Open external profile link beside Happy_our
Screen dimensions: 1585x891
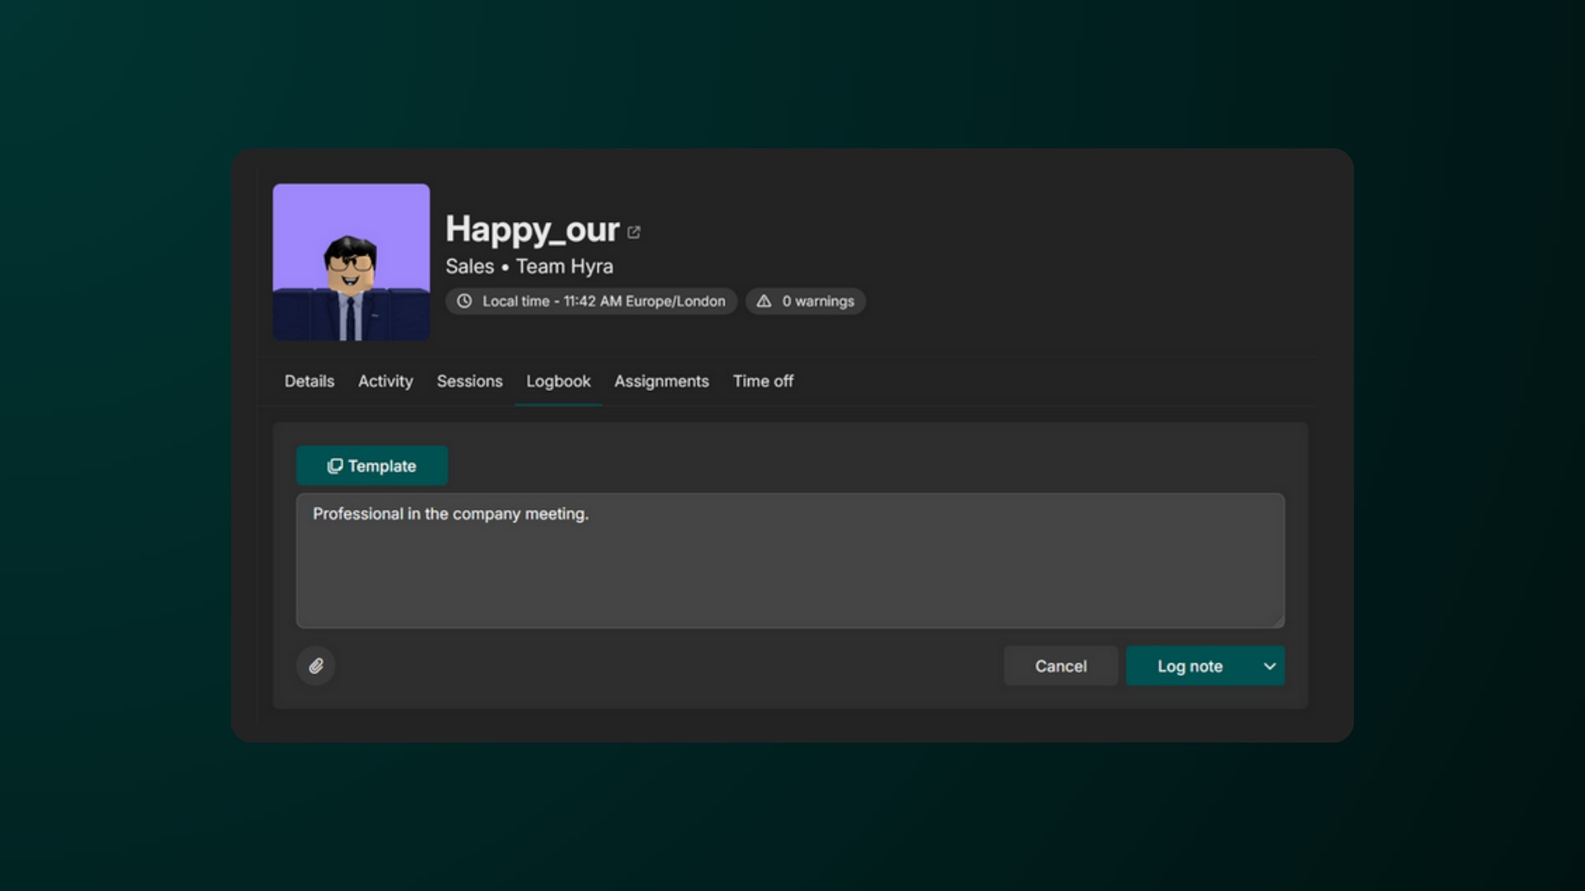(x=634, y=233)
